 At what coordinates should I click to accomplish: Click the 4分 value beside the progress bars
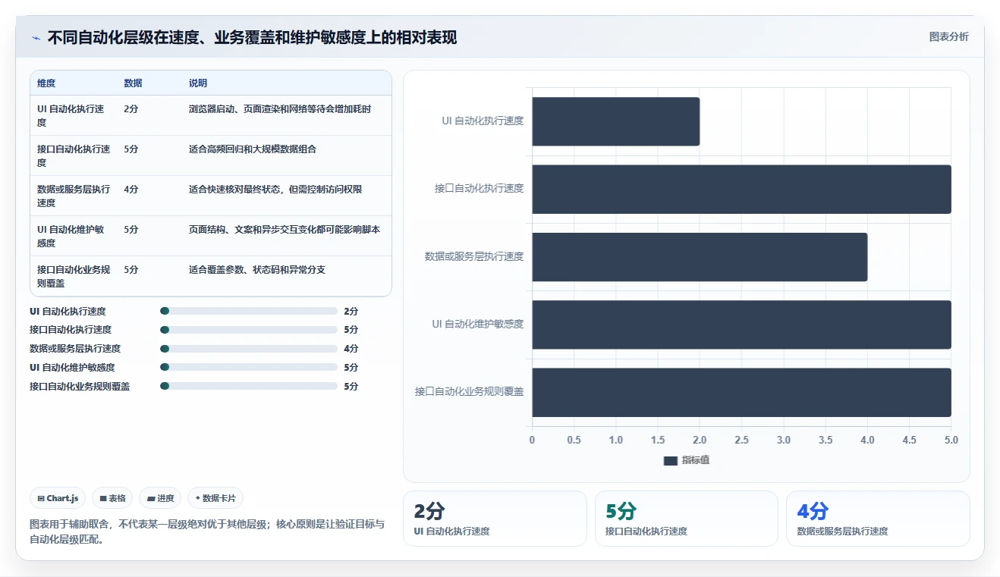pos(351,349)
